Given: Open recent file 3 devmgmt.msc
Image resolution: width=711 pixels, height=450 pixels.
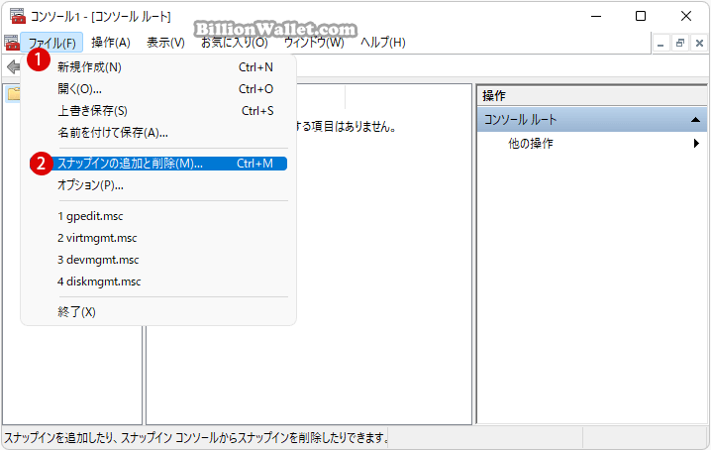Looking at the screenshot, I should coord(158,260).
